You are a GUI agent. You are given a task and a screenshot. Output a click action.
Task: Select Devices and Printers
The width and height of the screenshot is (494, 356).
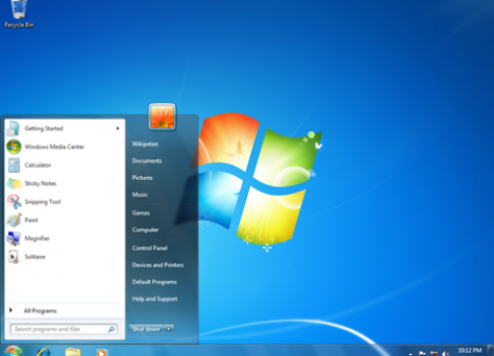pyautogui.click(x=158, y=265)
